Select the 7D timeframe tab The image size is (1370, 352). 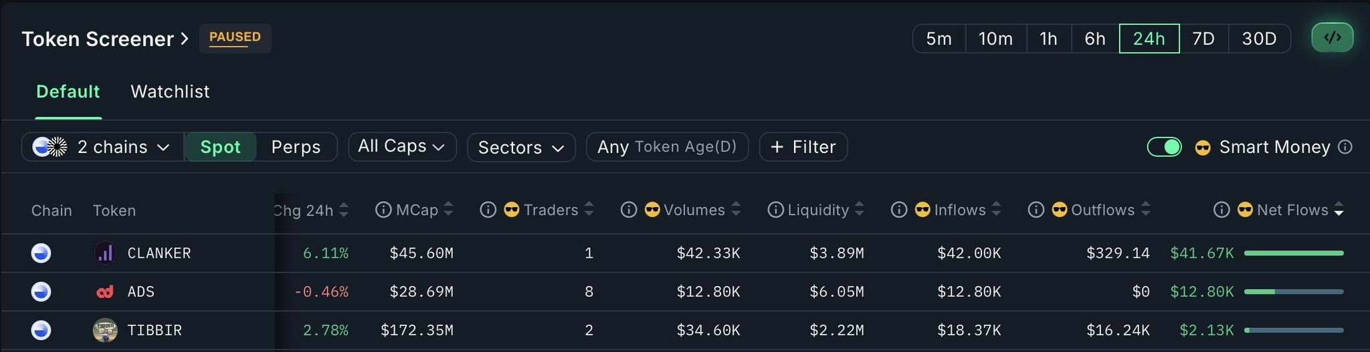point(1203,39)
